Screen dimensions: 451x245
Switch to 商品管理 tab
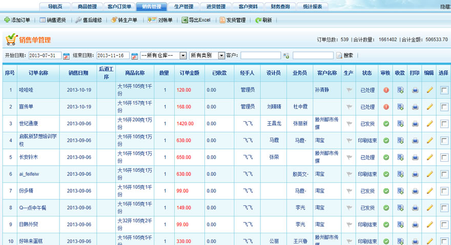(87, 7)
